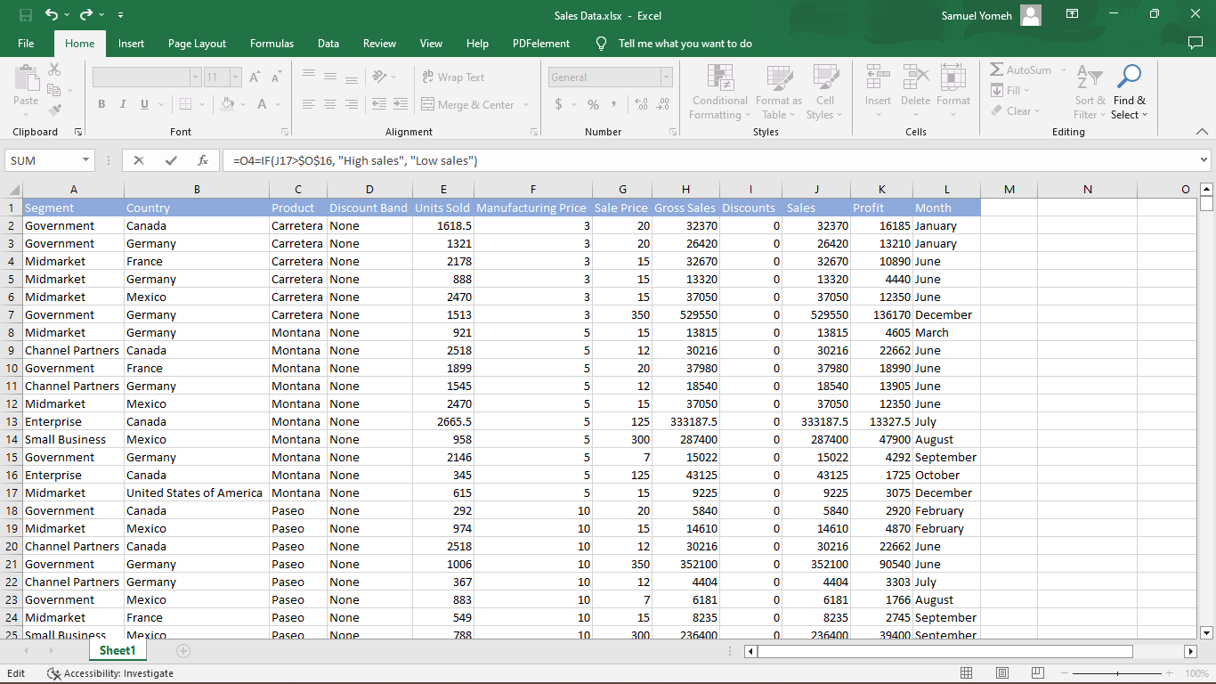Expand the General number format dropdown
Viewport: 1216px width, 684px height.
(x=666, y=77)
